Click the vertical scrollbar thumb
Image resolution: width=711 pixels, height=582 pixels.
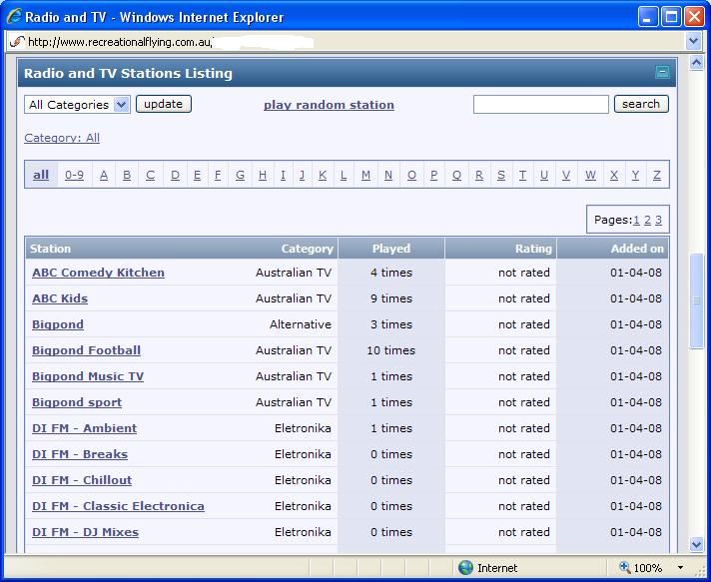click(696, 300)
